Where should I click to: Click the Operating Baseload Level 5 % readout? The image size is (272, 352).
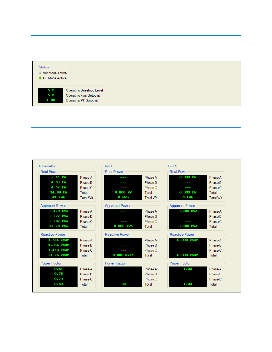[51, 90]
